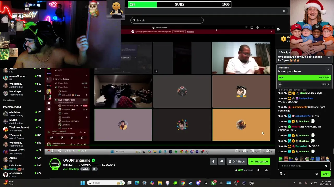This screenshot has height=187, width=334.
Task: Select the 'no' poll option
Action: click(304, 84)
